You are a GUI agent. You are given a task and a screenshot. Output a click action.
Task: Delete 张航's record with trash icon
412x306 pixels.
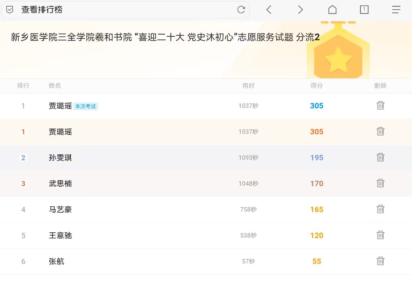click(380, 261)
